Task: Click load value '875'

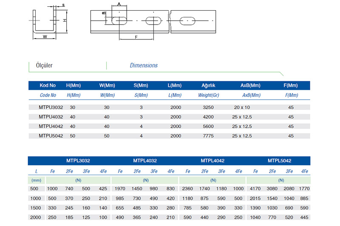Action: (x=204, y=198)
